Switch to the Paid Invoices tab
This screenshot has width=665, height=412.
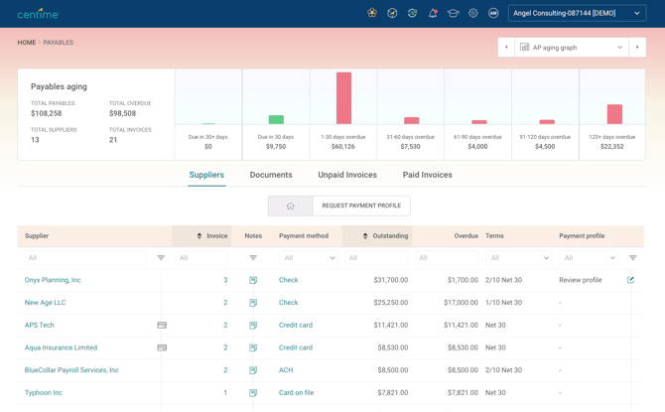(428, 175)
